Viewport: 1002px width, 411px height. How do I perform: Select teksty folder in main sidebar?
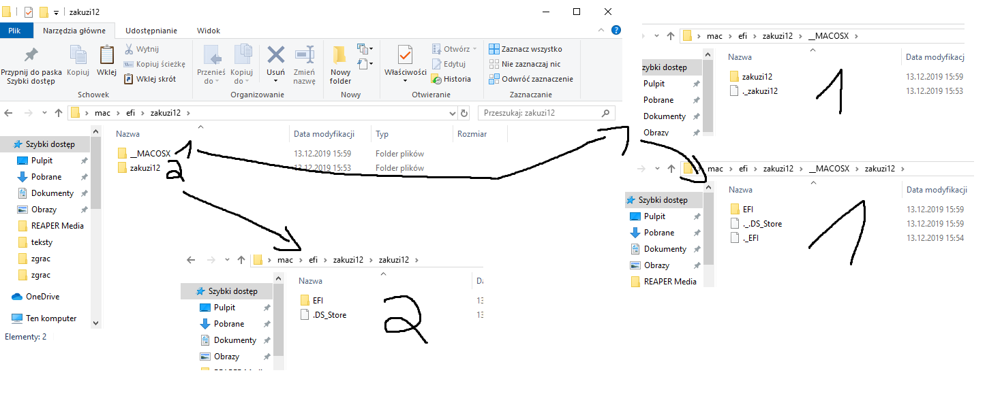click(x=36, y=242)
